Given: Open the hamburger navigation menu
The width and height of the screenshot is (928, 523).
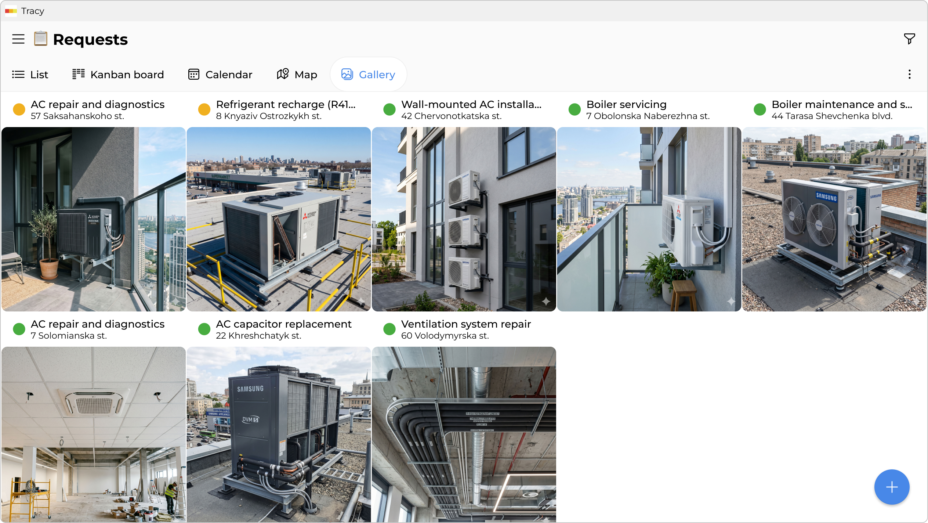Looking at the screenshot, I should (x=18, y=39).
